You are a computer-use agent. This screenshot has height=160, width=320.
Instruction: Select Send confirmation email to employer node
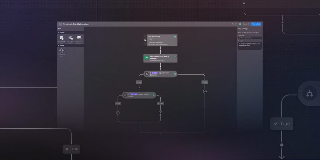point(160,58)
